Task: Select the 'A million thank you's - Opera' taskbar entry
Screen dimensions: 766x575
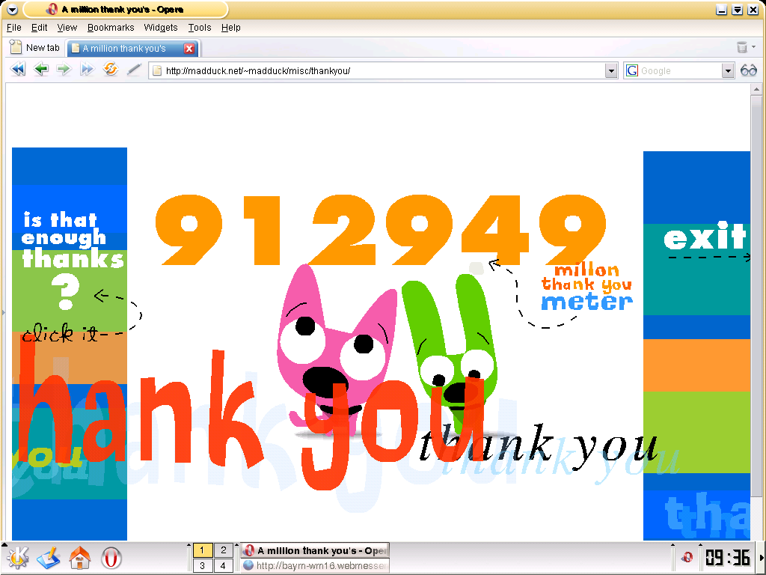Action: coord(315,550)
